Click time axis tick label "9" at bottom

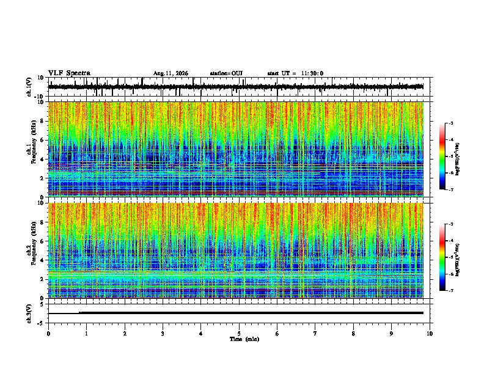tap(391, 333)
